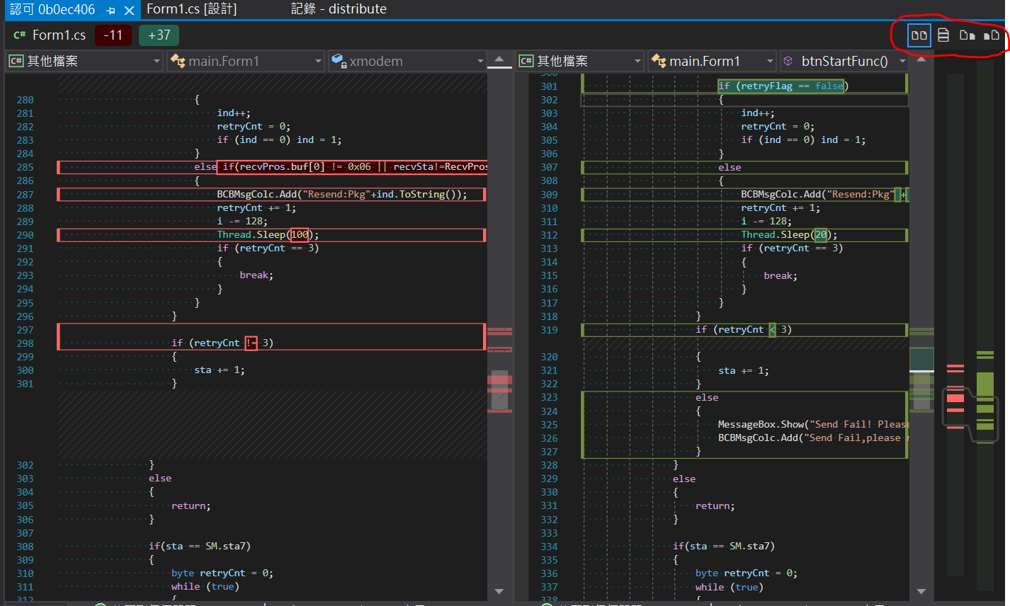
Task: Click if(sta == SM.sta7) in right pane
Action: [x=724, y=547]
